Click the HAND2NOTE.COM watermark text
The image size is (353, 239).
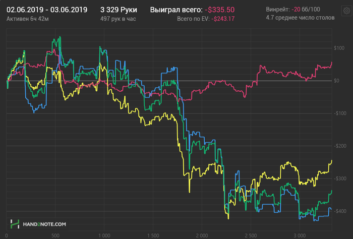coord(44,224)
